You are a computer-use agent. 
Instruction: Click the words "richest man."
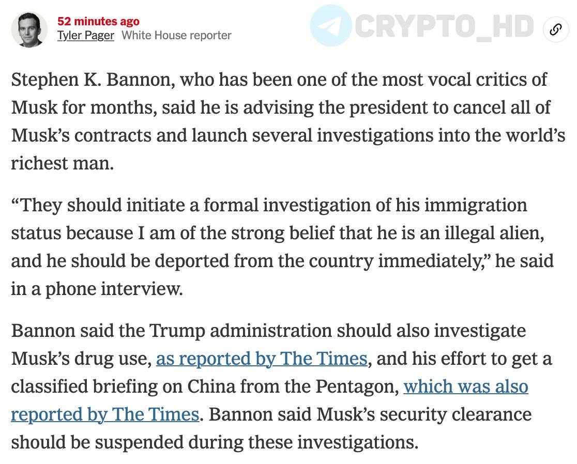click(x=63, y=163)
